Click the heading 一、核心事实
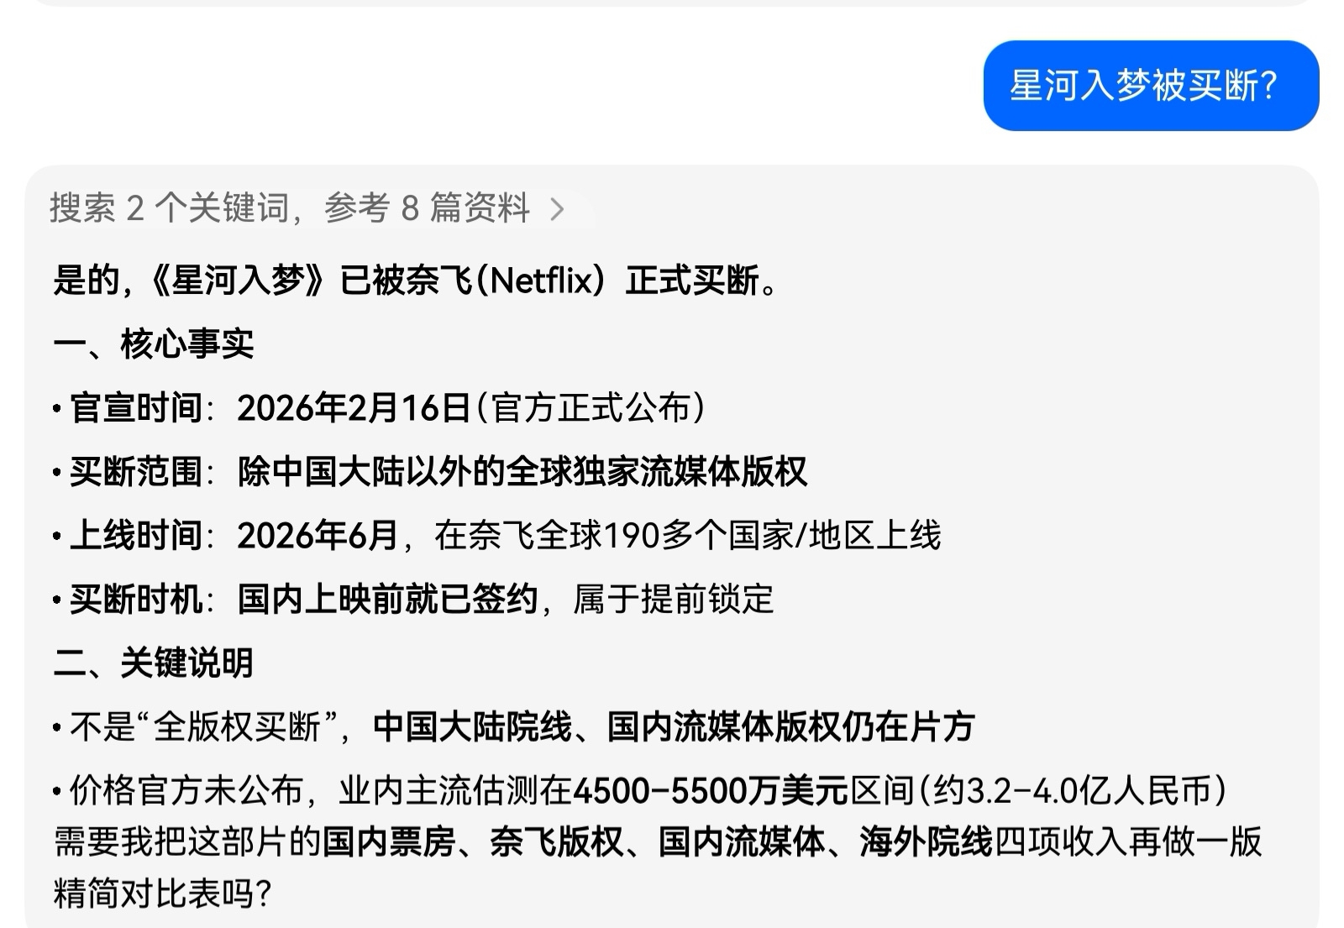Screen dimensions: 1344x928 154,344
